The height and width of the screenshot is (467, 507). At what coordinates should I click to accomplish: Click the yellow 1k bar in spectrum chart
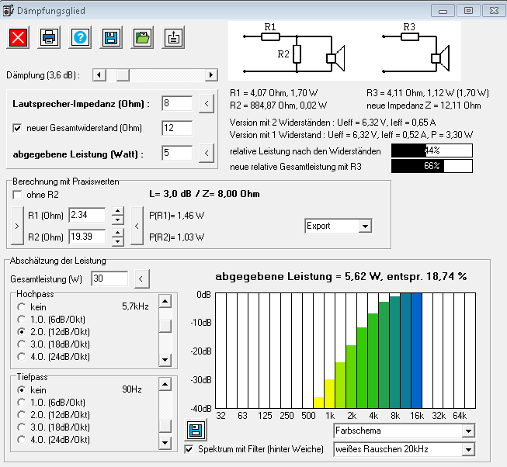click(329, 393)
